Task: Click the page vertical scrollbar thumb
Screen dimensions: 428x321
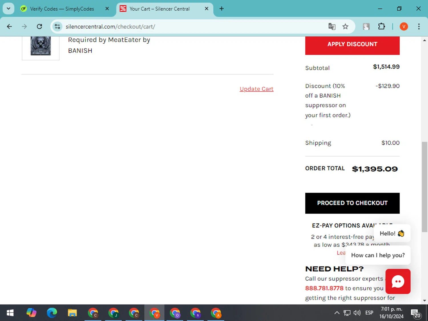Action: tap(424, 187)
